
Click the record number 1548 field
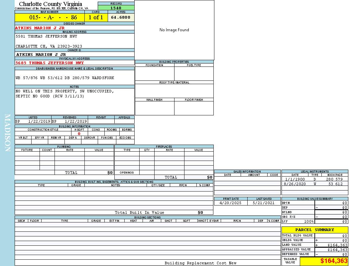point(116,8)
